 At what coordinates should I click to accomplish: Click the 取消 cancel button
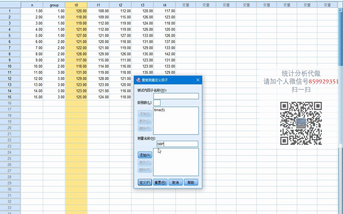point(176,182)
